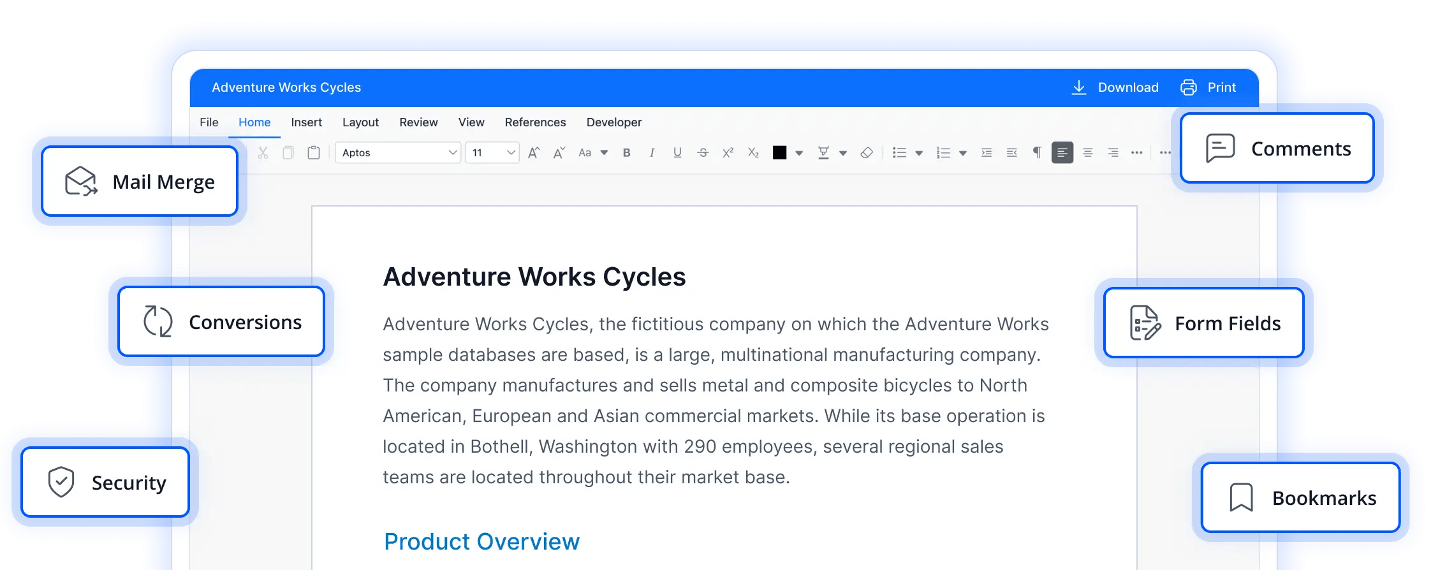Increase the font size with grow icon

534,152
